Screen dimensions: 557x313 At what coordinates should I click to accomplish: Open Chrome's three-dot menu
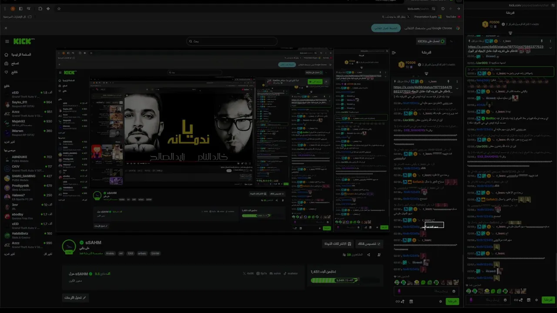(x=4, y=9)
